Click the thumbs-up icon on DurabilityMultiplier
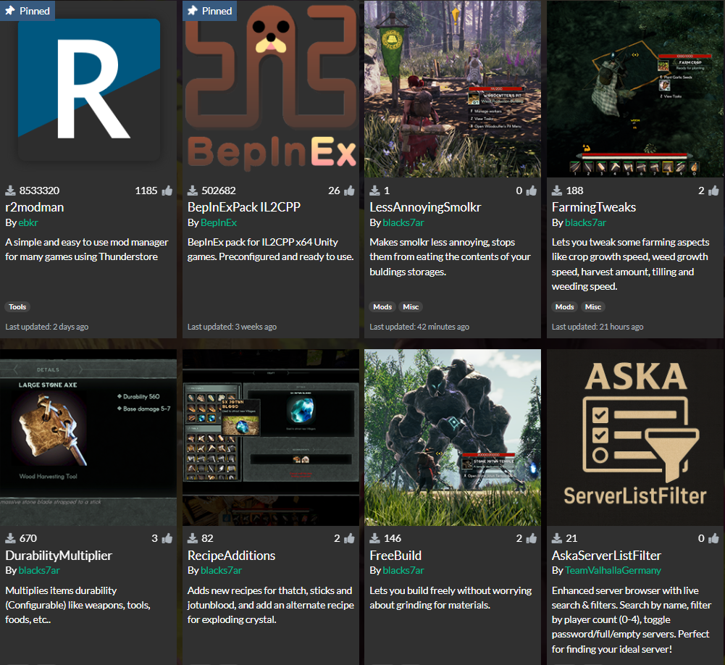 click(x=167, y=538)
